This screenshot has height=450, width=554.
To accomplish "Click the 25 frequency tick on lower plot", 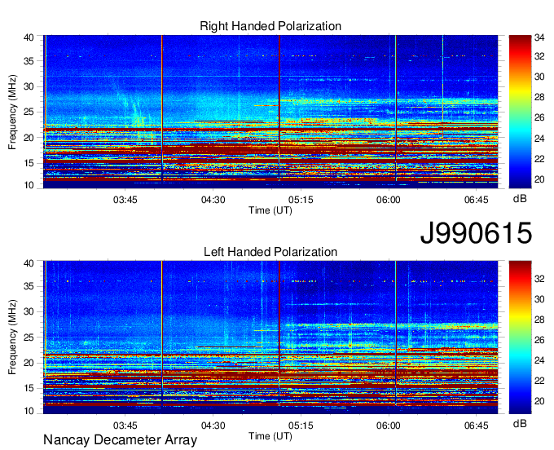I will [x=29, y=337].
